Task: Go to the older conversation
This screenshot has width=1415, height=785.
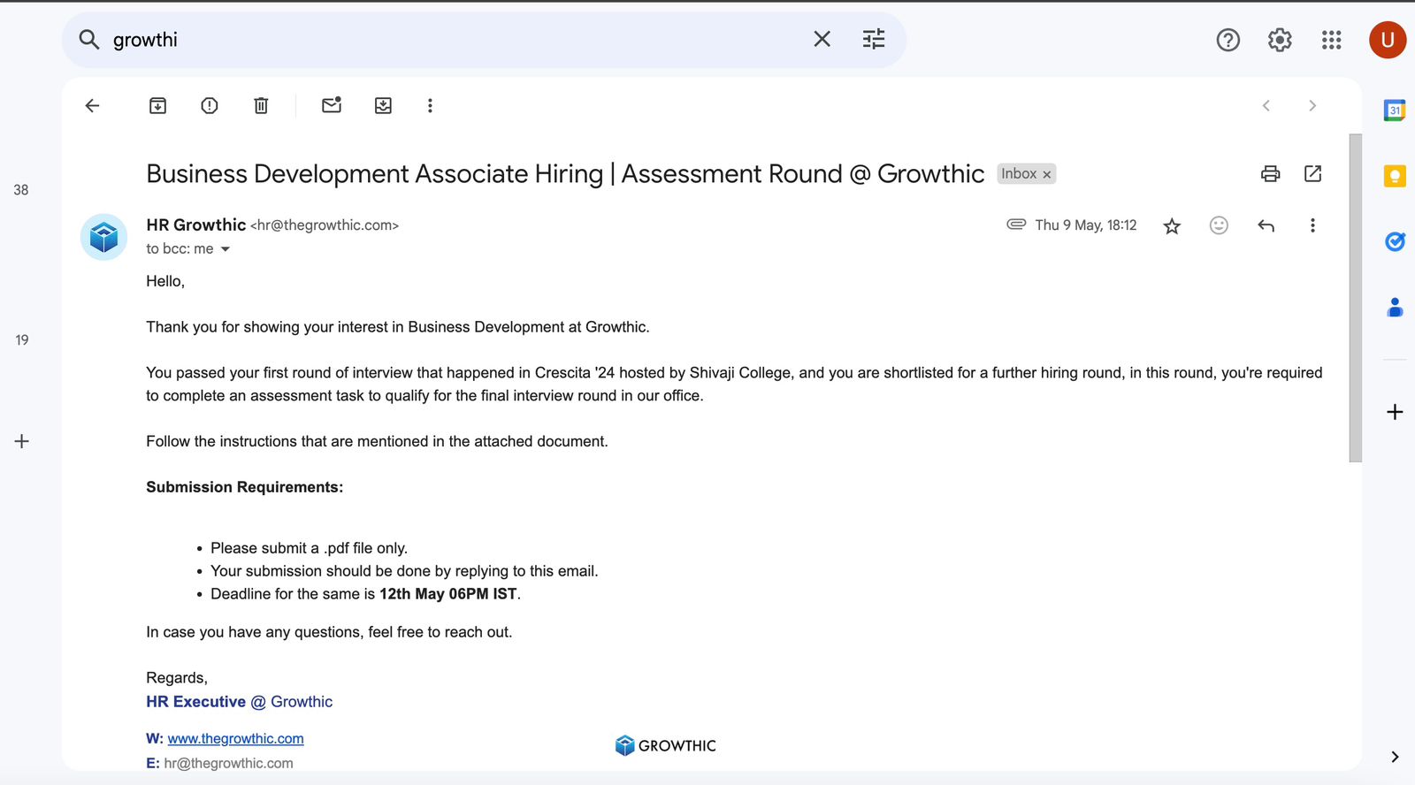Action: [x=1312, y=106]
